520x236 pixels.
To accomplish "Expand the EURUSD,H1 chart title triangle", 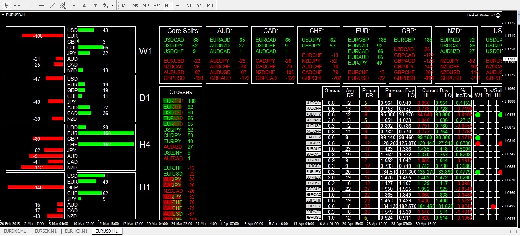I will (x=3, y=15).
